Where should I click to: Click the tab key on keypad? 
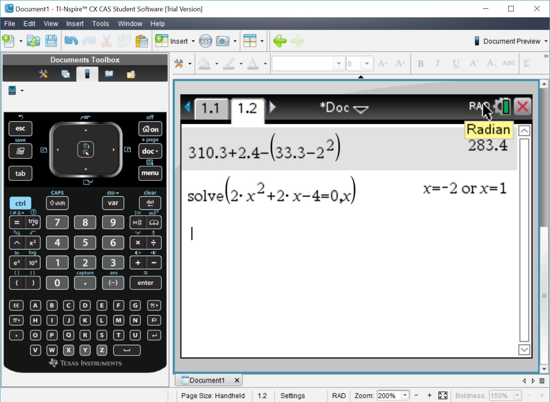20,173
